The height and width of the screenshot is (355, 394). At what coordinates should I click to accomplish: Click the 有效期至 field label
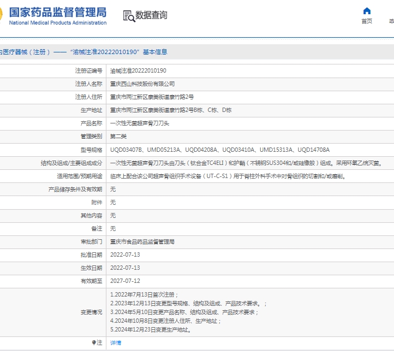pyautogui.click(x=92, y=281)
